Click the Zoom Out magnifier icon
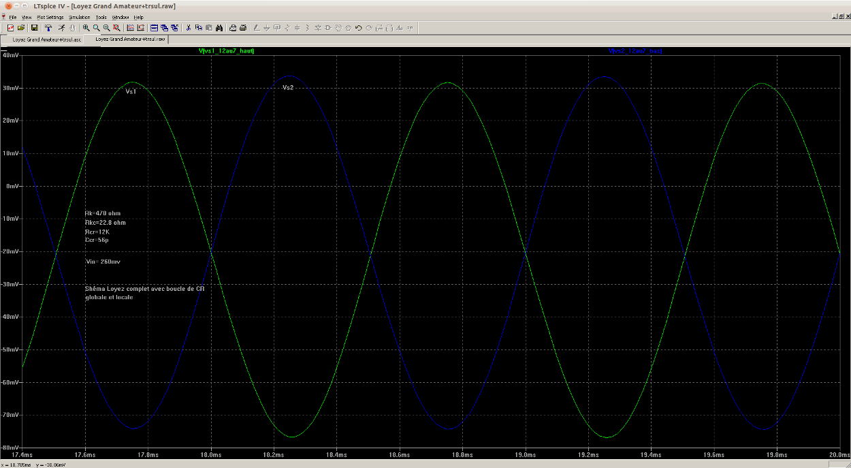 (106, 28)
